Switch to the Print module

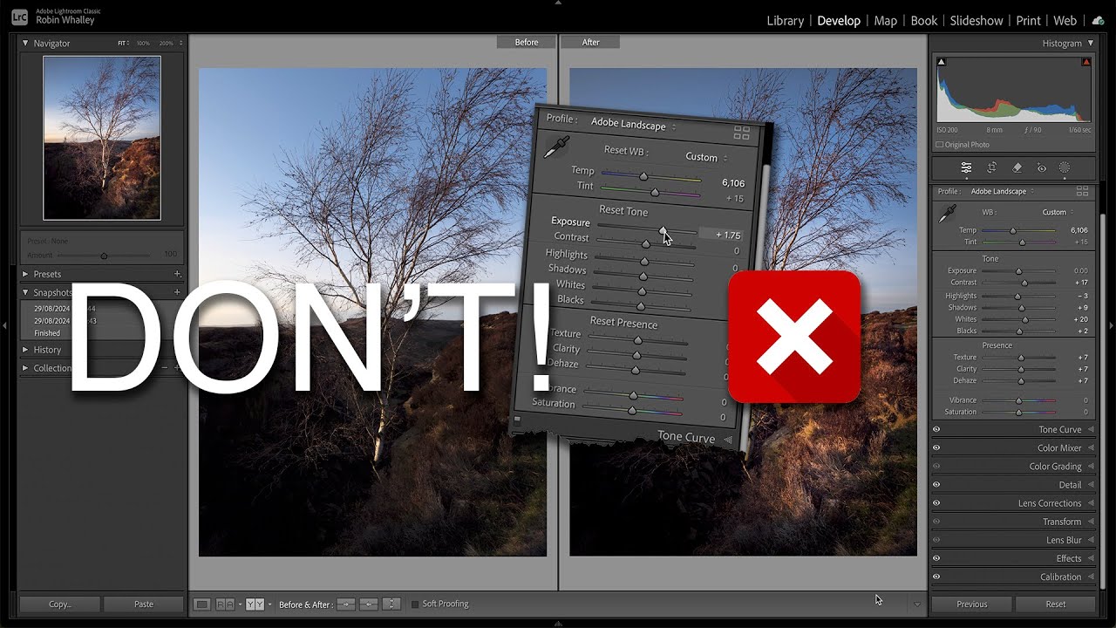point(1029,20)
